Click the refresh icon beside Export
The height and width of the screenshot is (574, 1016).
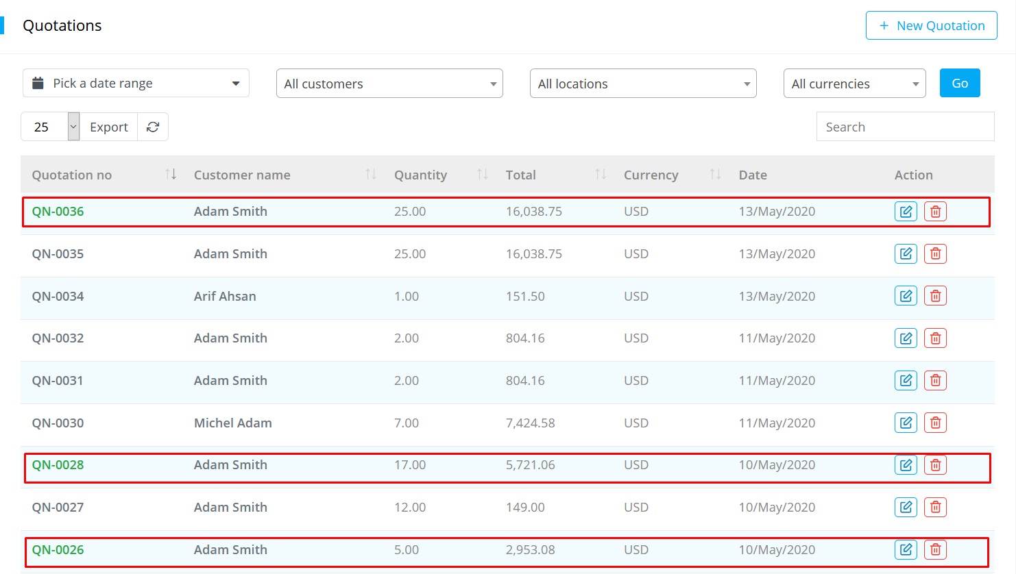tap(153, 127)
